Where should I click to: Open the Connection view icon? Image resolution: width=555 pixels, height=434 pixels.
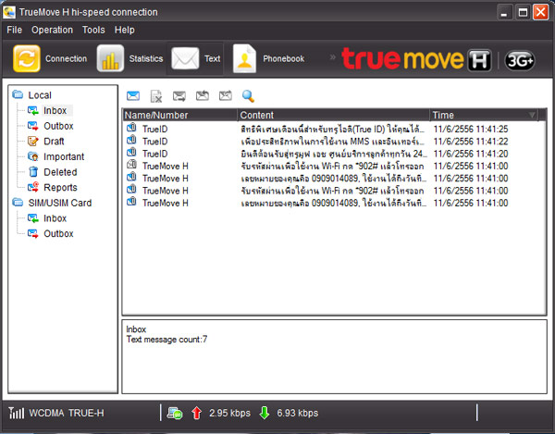click(x=27, y=58)
